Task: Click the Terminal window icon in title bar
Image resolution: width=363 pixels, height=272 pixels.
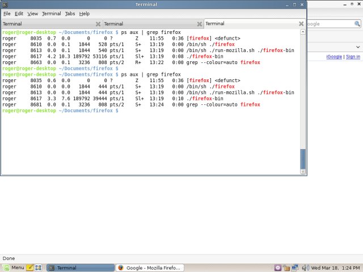Action: coord(6,5)
